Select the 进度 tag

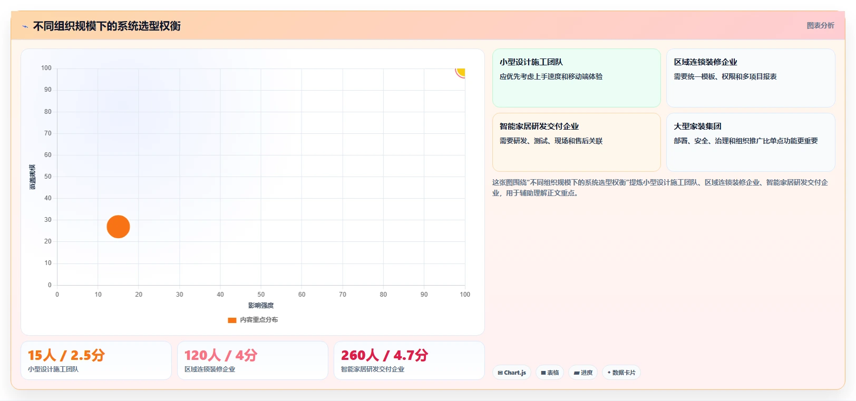[x=583, y=373]
